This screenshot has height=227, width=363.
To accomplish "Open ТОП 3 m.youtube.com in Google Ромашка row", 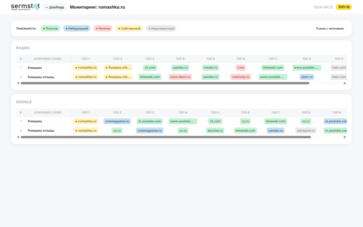I will pos(149,121).
